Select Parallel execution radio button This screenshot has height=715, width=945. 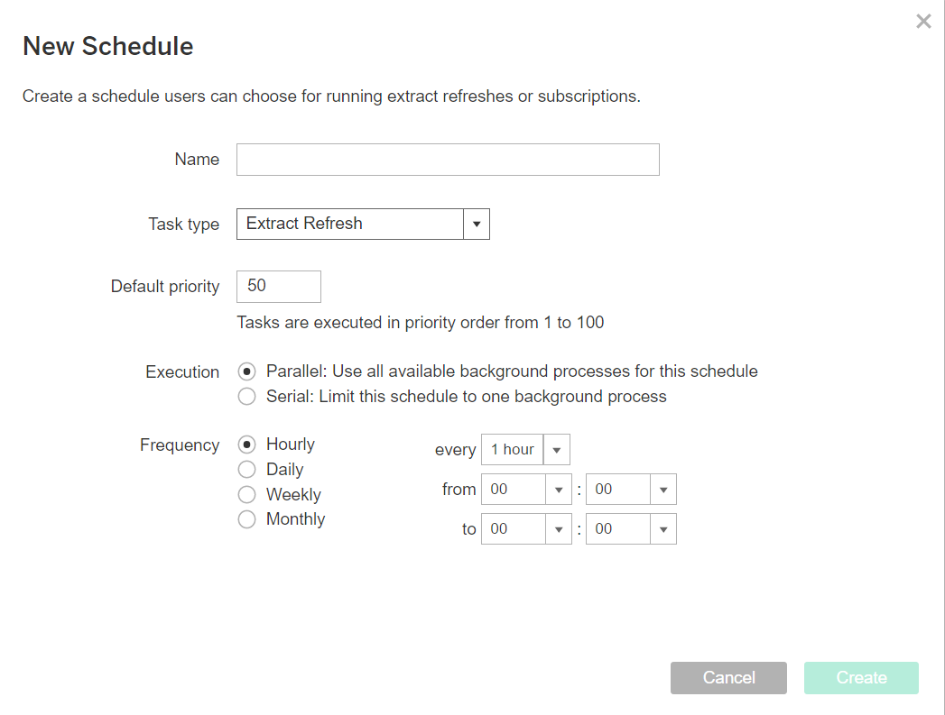click(x=246, y=371)
